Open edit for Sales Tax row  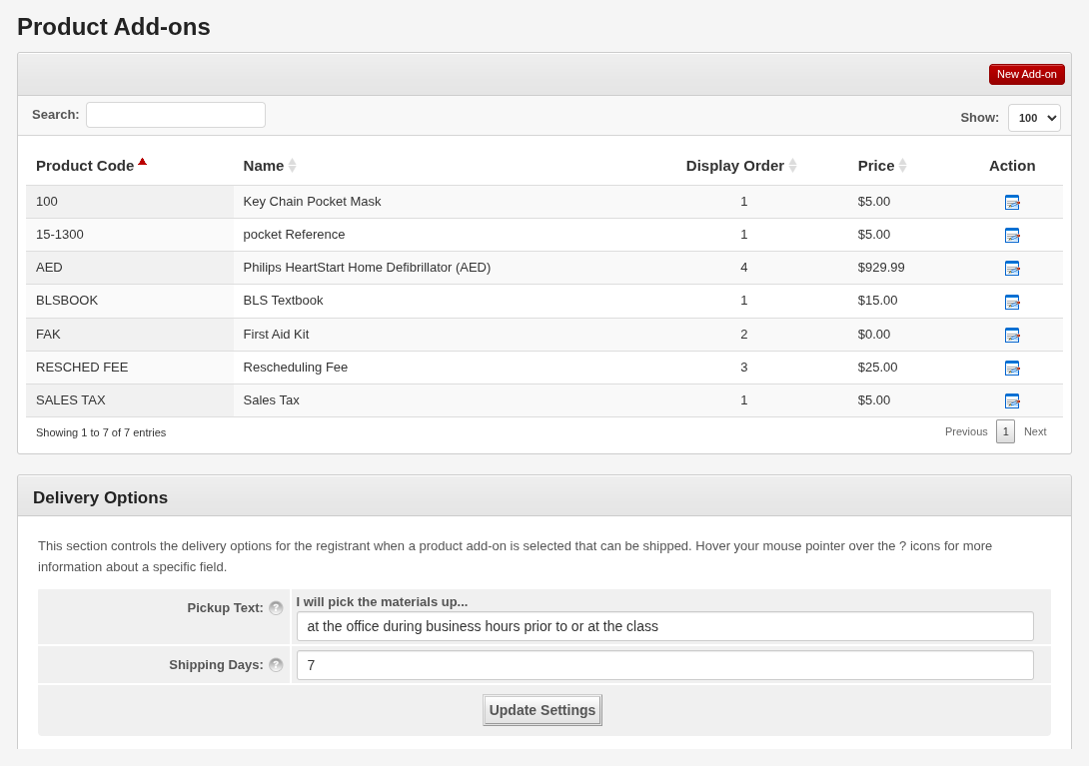coord(1012,400)
